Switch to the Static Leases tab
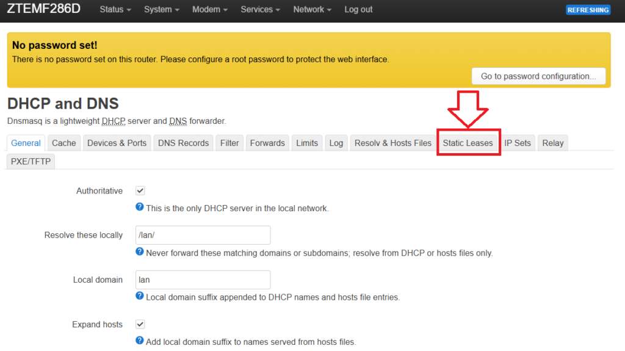The height and width of the screenshot is (351, 625). (x=468, y=143)
